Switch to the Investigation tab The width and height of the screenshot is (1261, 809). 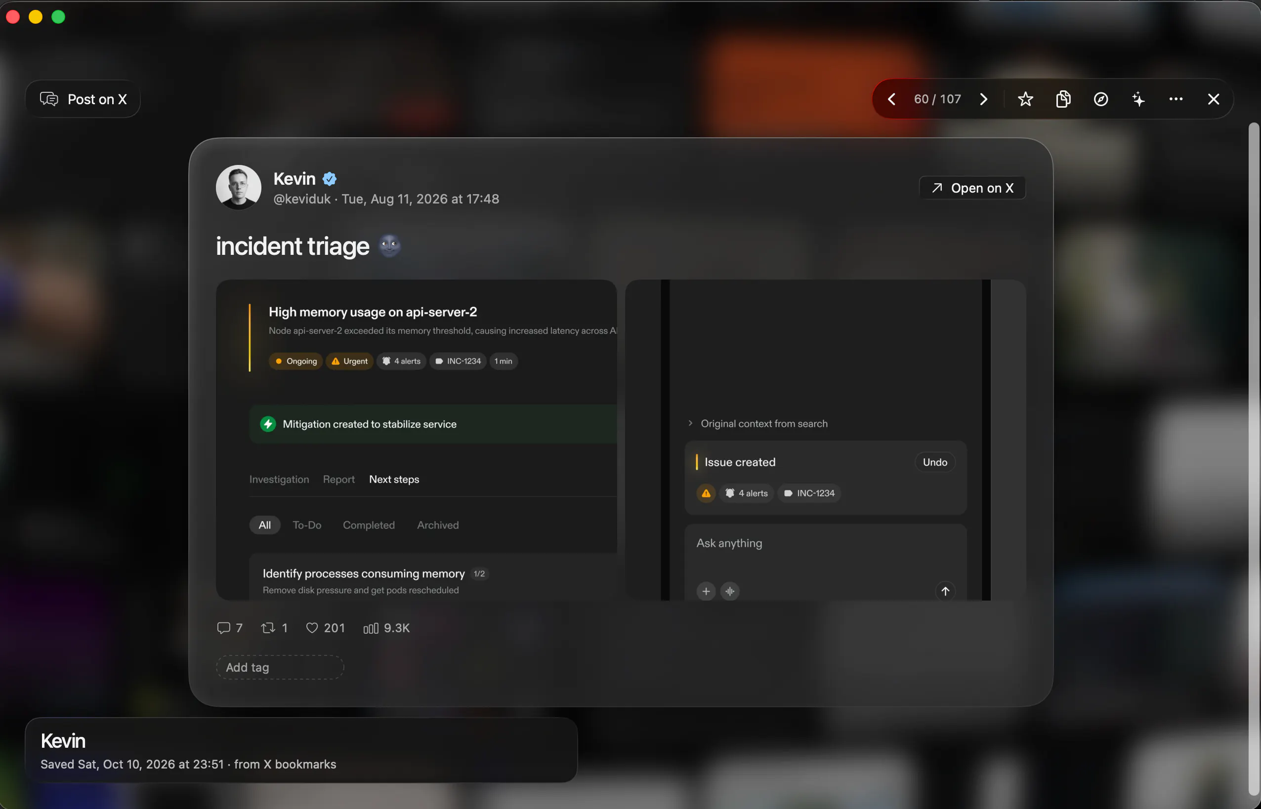(279, 480)
